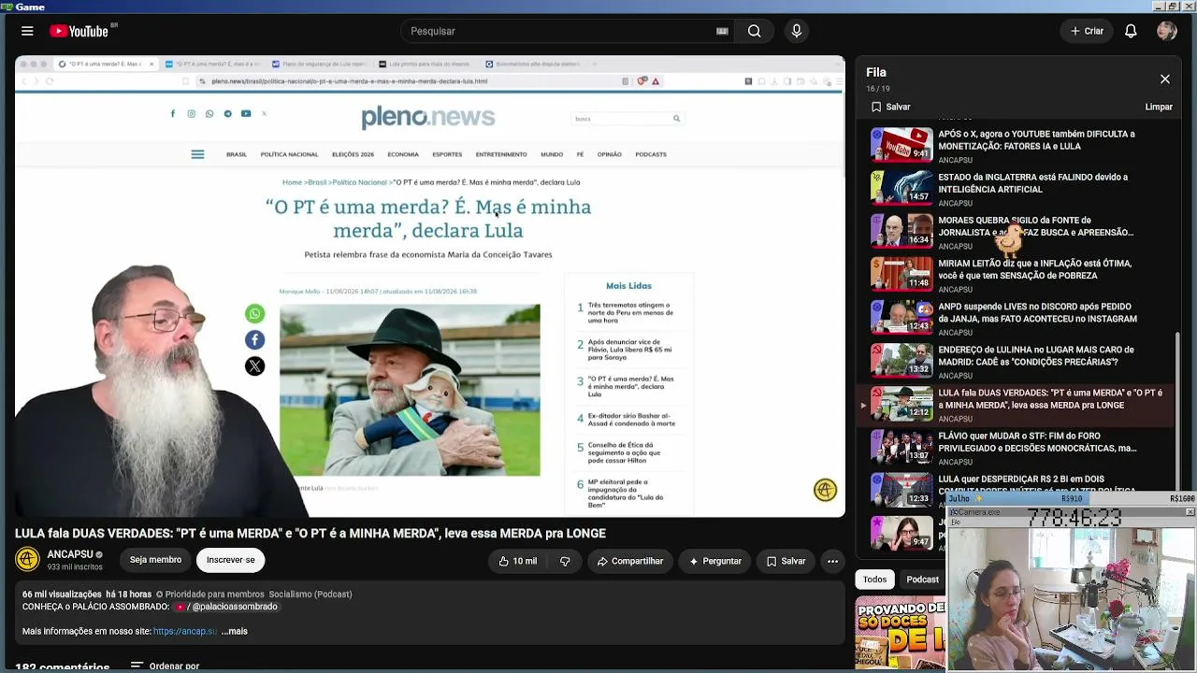Play the ANPD suspende LIVES thumbnail, 12:43
This screenshot has width=1197, height=673.
pyautogui.click(x=901, y=317)
